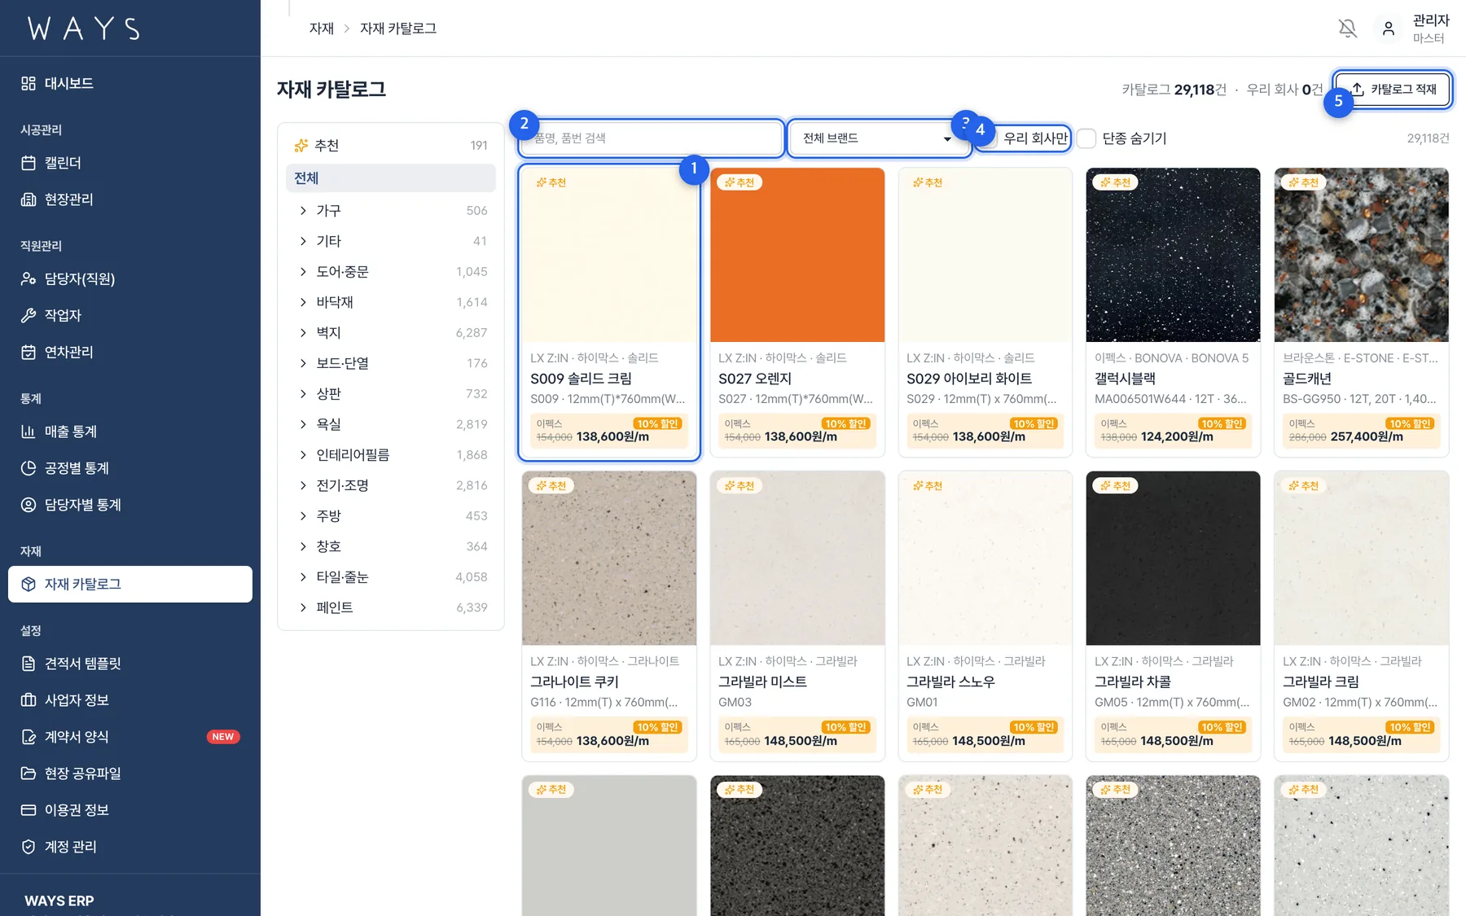Click the 추천 badge on 골드캐년 card
Image resolution: width=1466 pixels, height=916 pixels.
1303,182
